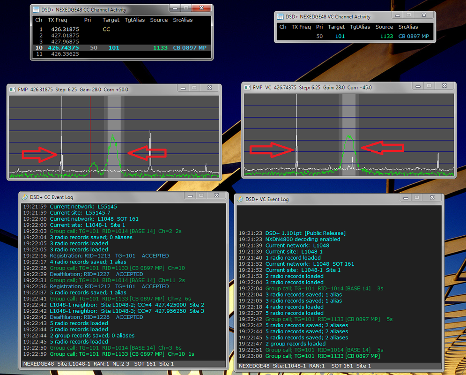Close the CC Channel Activity window

[x=201, y=8]
